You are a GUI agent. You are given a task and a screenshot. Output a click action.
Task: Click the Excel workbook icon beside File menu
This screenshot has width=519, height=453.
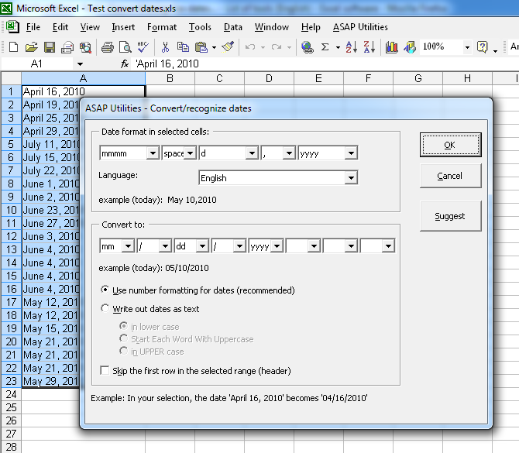pos(12,27)
